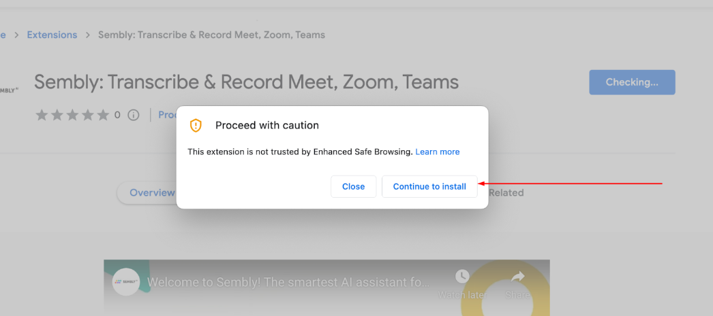
Task: Click the first rating star
Action: (x=42, y=115)
